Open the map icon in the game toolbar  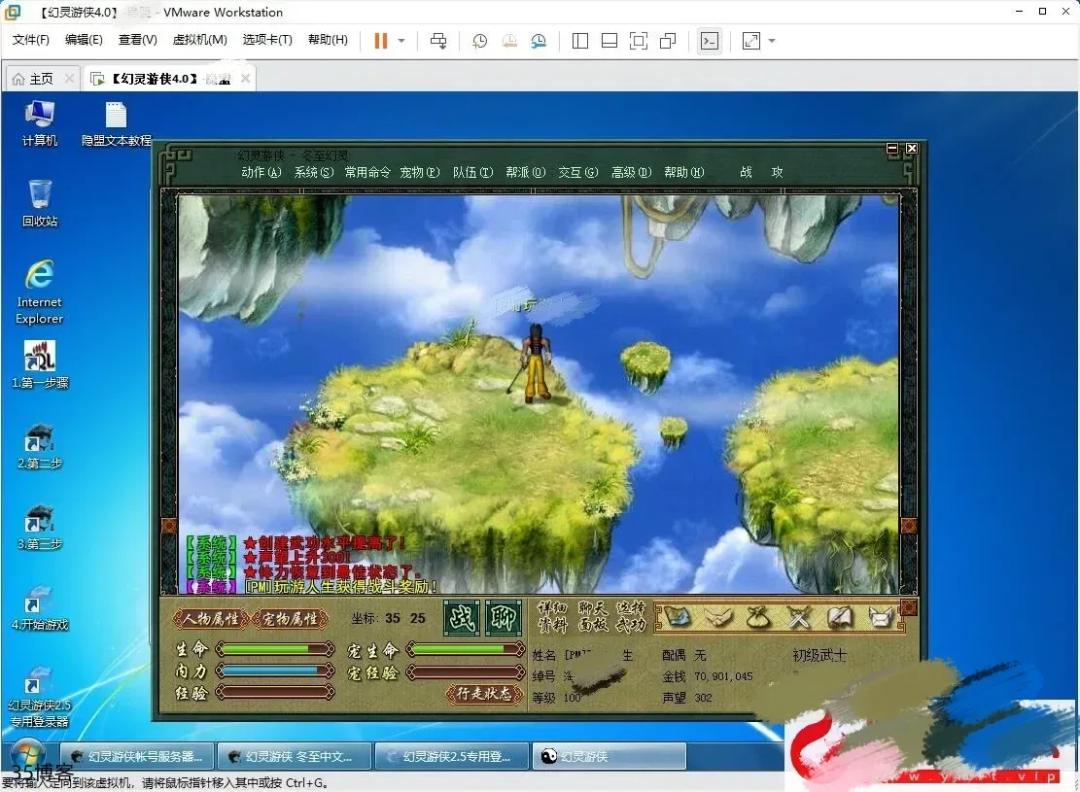[x=678, y=617]
